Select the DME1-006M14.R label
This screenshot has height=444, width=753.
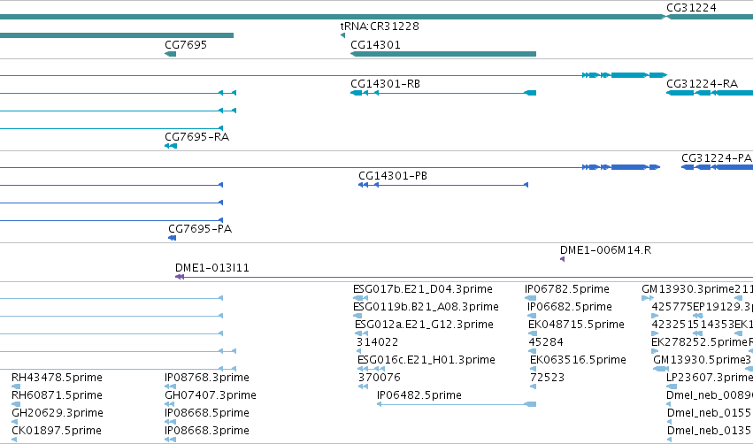(605, 250)
